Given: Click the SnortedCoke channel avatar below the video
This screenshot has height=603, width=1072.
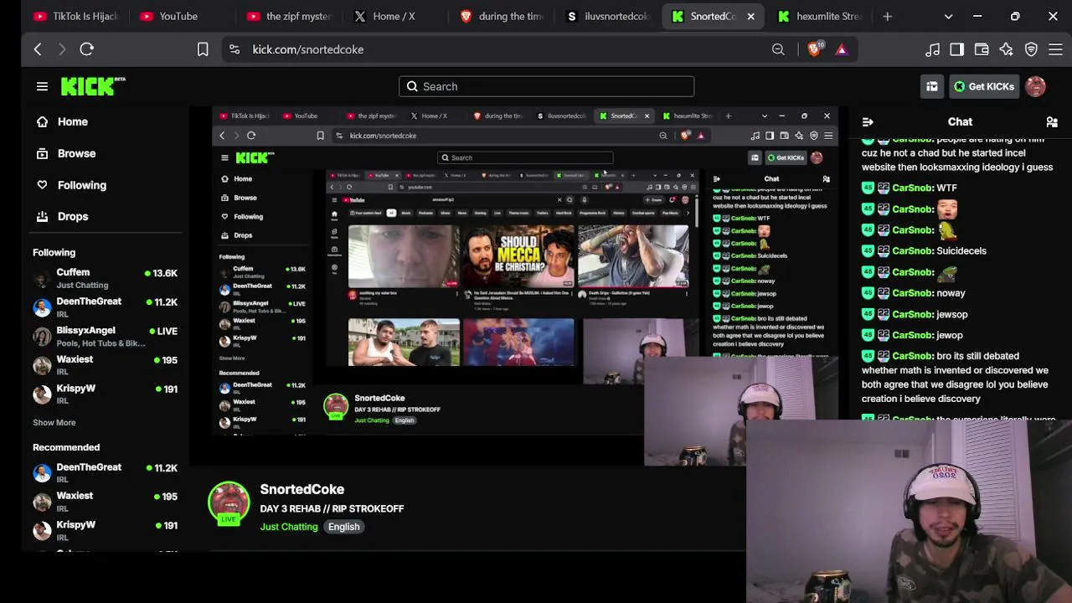Looking at the screenshot, I should [229, 503].
